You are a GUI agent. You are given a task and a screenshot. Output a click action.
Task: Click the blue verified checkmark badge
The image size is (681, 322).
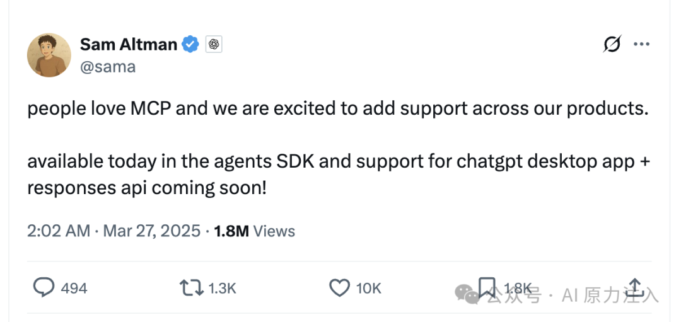point(190,44)
